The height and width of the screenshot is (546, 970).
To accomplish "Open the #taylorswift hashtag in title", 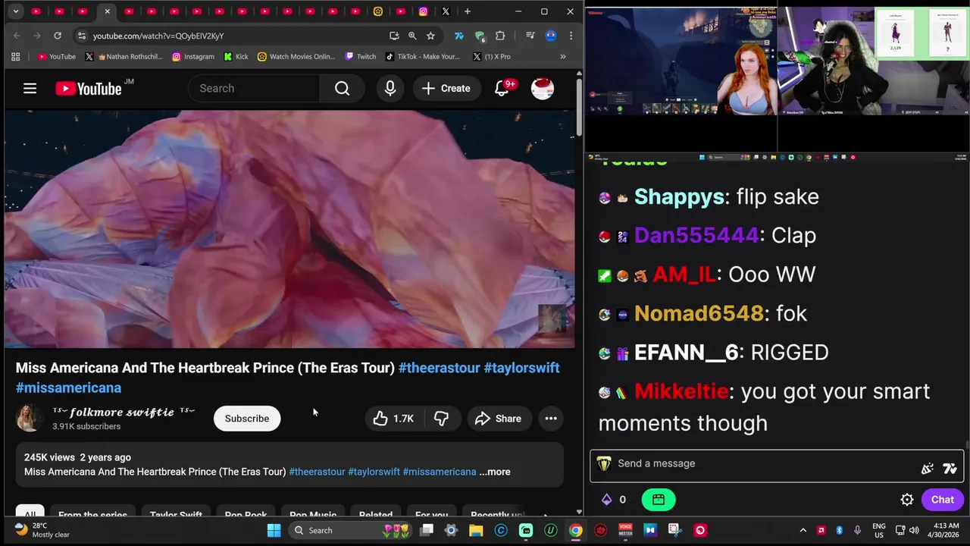I will click(x=521, y=368).
